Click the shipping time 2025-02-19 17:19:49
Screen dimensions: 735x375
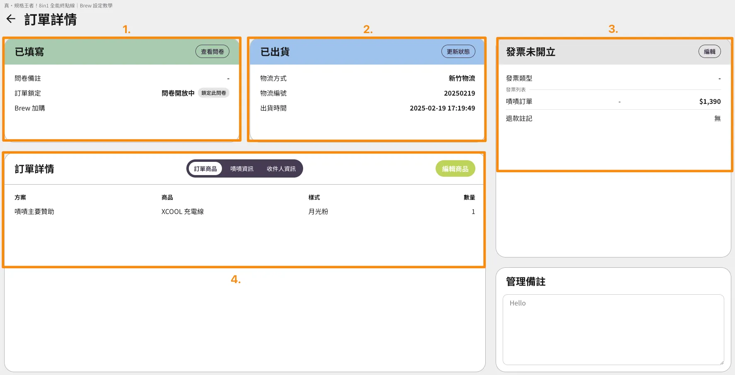click(442, 108)
